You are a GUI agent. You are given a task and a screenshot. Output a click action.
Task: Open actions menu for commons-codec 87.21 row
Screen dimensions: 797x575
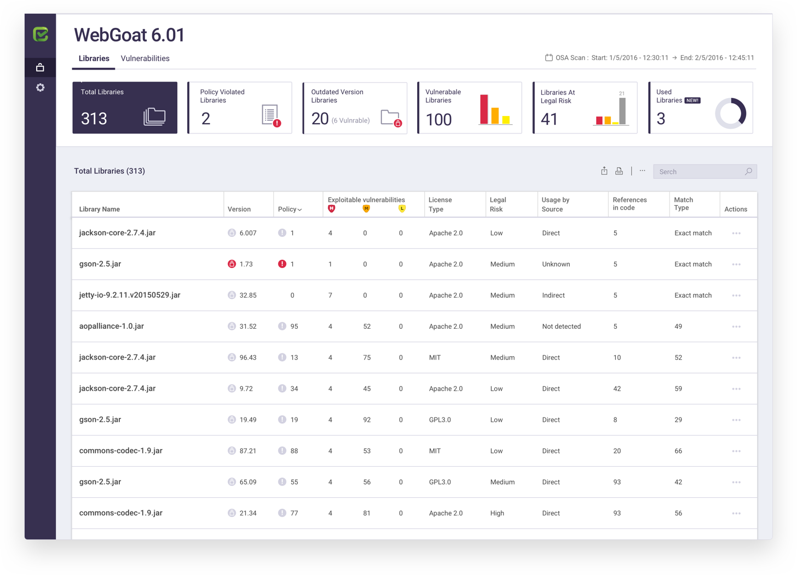[736, 451]
